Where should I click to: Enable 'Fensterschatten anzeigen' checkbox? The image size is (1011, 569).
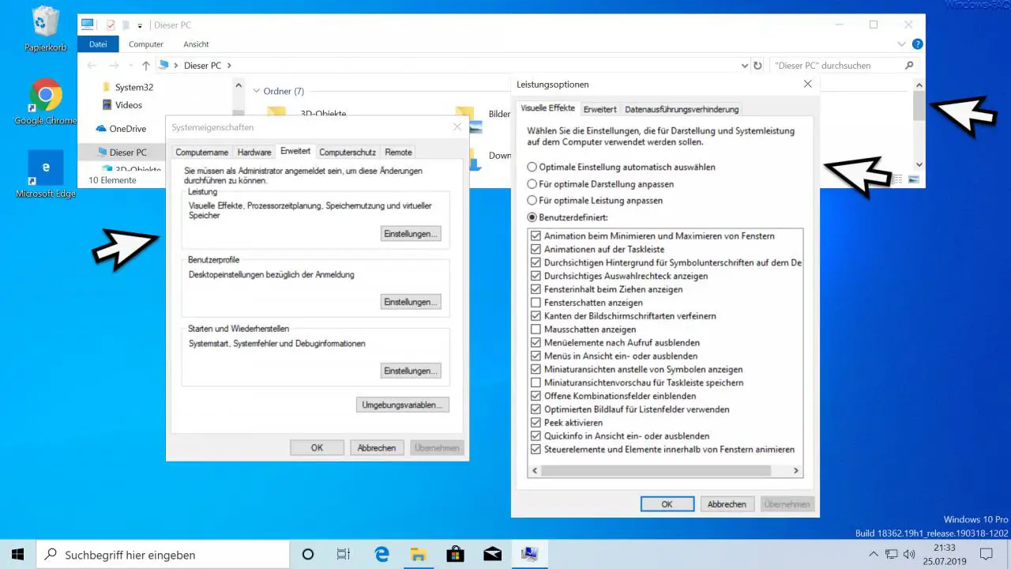536,303
